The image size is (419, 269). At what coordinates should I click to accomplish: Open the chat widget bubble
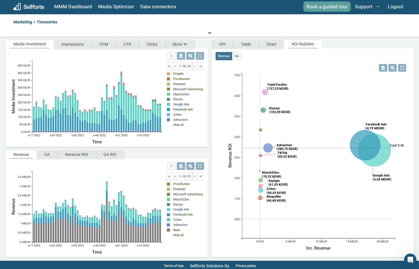coord(410,259)
